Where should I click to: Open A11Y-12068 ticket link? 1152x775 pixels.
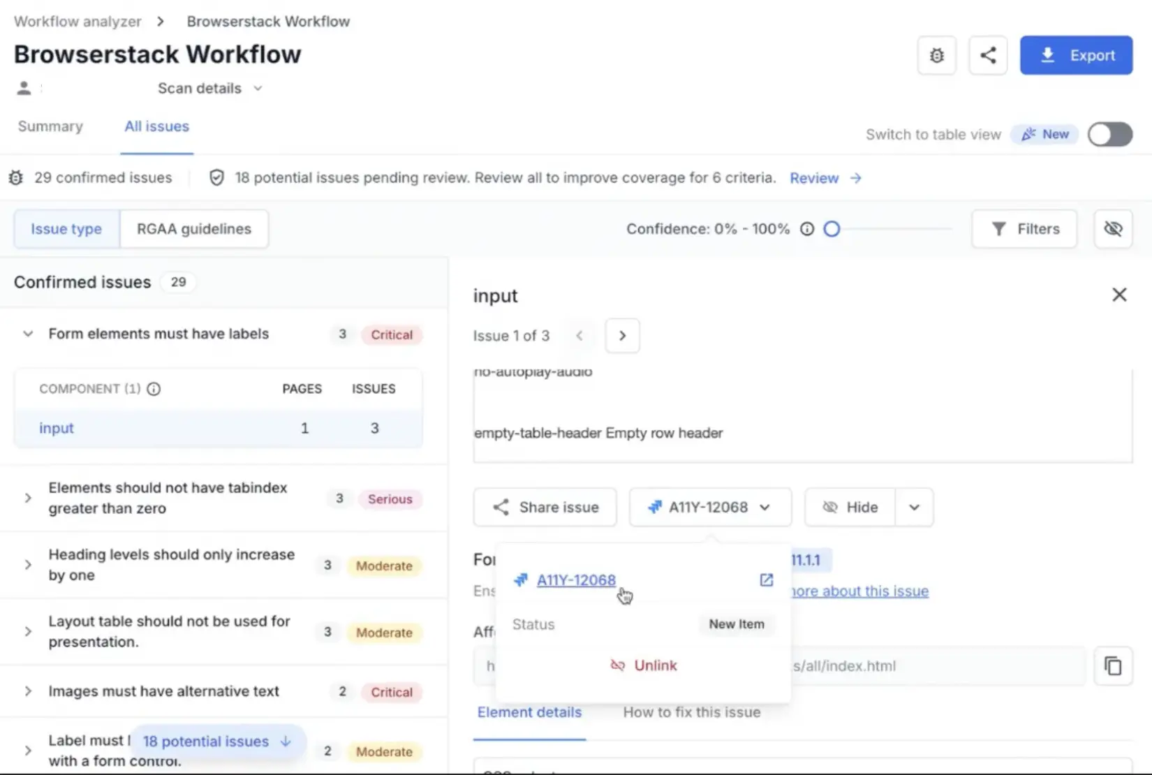click(x=576, y=580)
